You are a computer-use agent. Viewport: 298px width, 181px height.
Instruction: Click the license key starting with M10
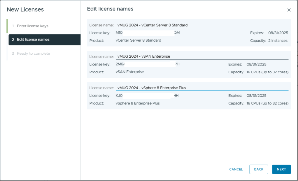pos(148,33)
